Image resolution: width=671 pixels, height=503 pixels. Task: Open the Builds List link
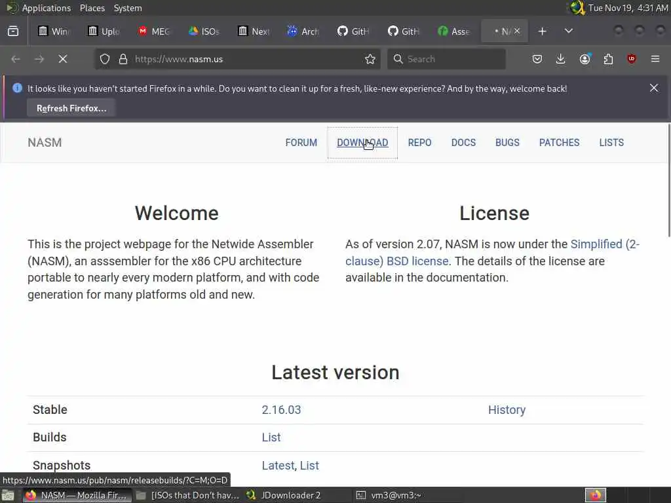pos(271,437)
